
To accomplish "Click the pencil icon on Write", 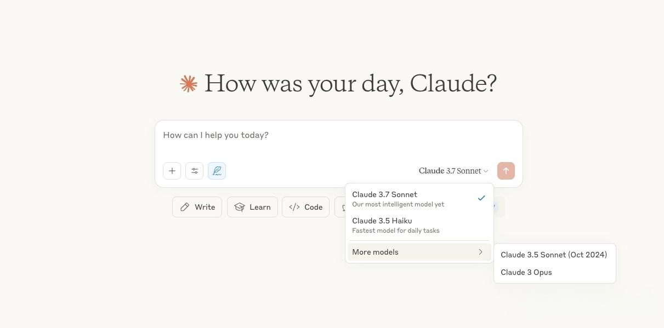I will [185, 207].
